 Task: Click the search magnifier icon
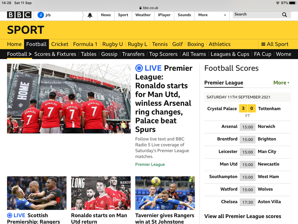284,15
